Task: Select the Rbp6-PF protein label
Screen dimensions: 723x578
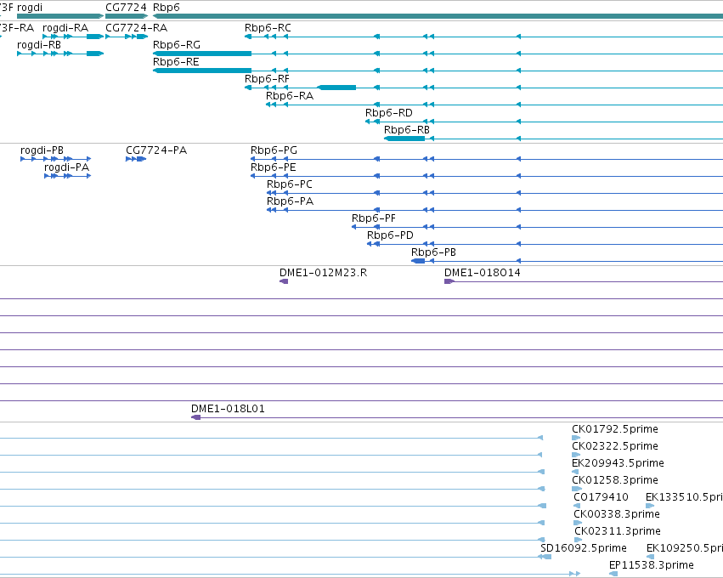Action: (x=374, y=218)
